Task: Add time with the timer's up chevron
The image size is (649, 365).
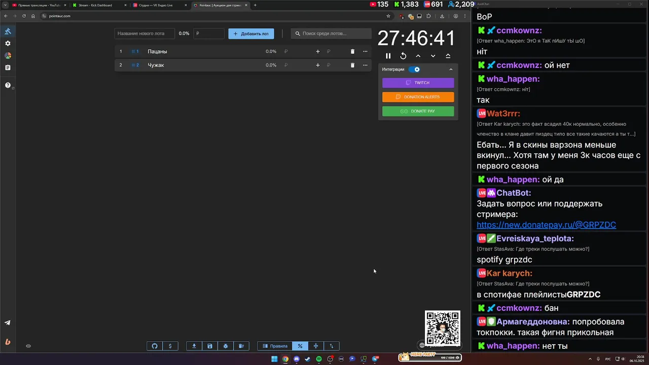Action: pos(418,56)
